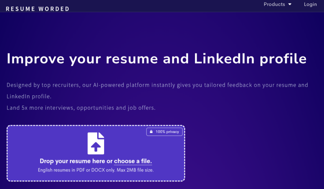Click the "Drop your resume here" text
The width and height of the screenshot is (324, 189).
click(x=72, y=161)
